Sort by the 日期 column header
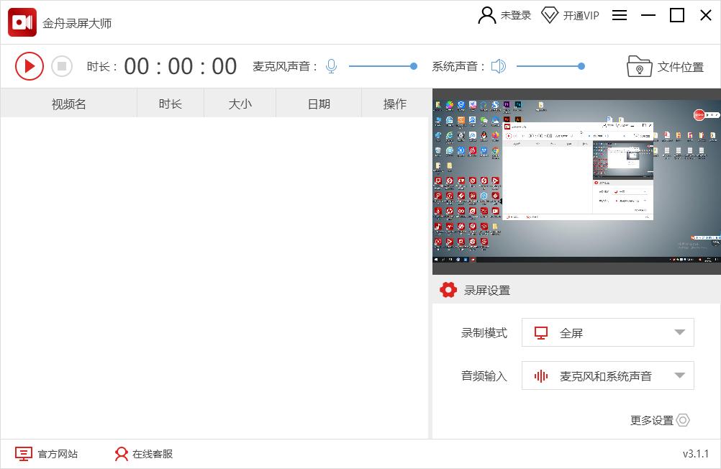The width and height of the screenshot is (721, 469). click(x=319, y=104)
